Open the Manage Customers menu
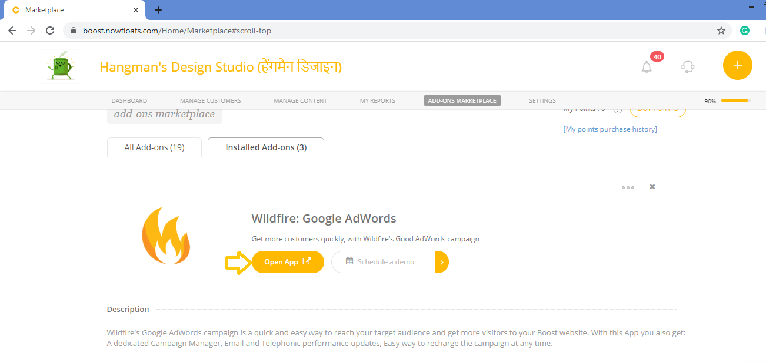Viewport: 766px width, 363px height. point(211,101)
